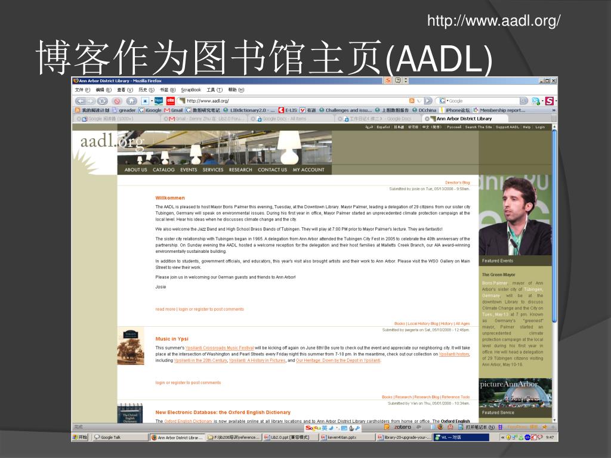This screenshot has height=458, width=611.
Task: Click orange S icon in title bar
Action: tap(388, 81)
